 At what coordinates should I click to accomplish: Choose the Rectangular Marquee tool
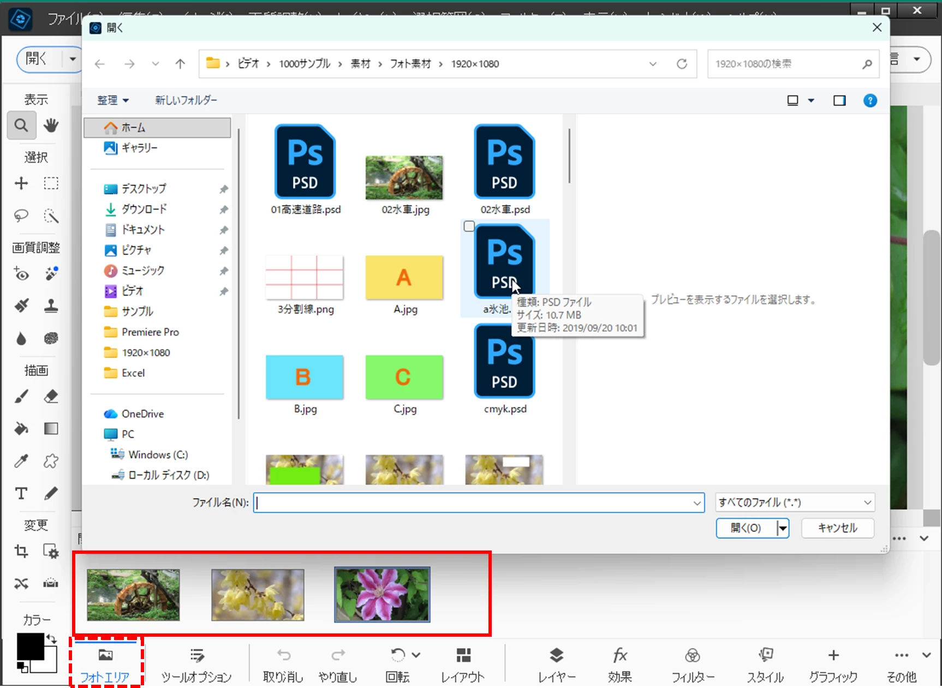click(51, 183)
